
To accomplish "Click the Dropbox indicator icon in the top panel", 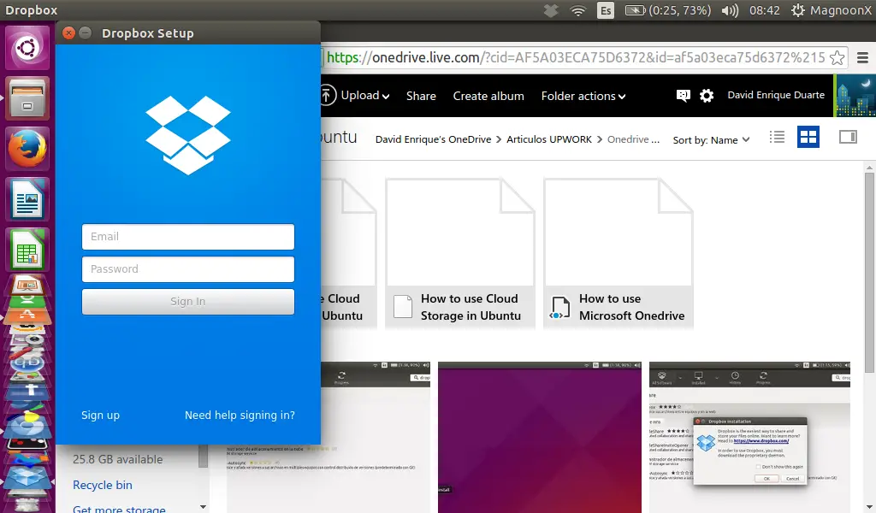I will (x=551, y=10).
